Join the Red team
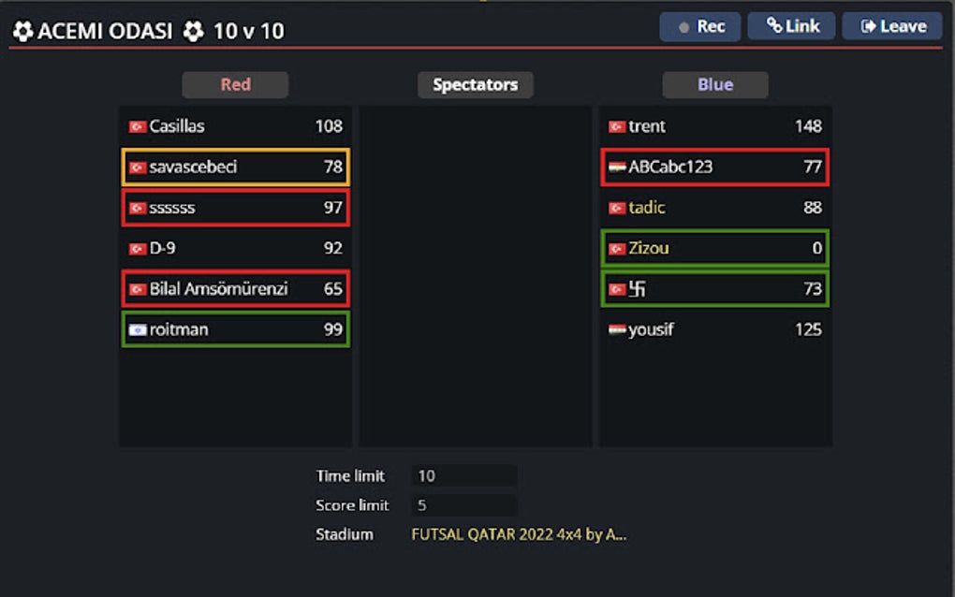 [x=235, y=84]
